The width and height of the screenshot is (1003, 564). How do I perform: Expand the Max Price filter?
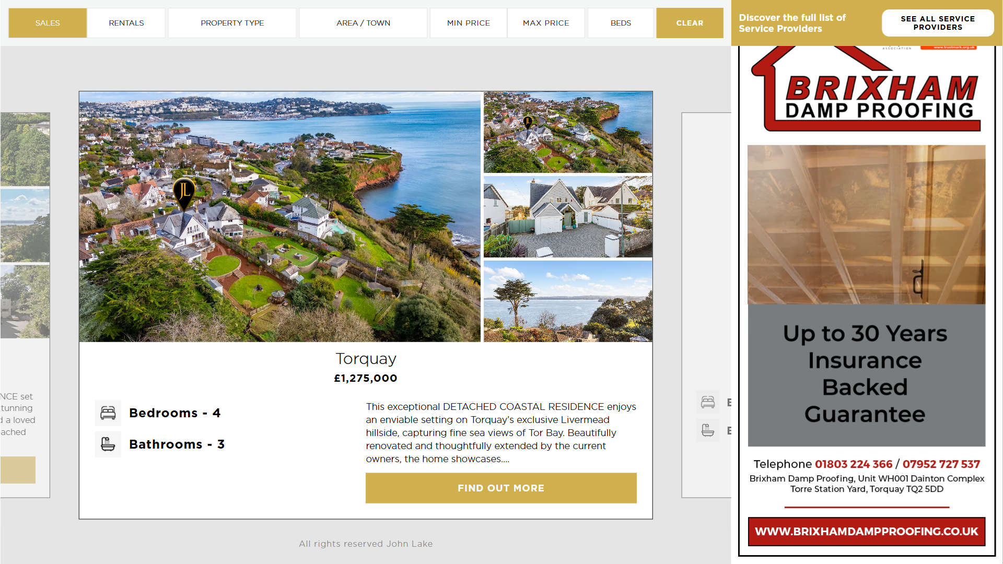(x=546, y=23)
